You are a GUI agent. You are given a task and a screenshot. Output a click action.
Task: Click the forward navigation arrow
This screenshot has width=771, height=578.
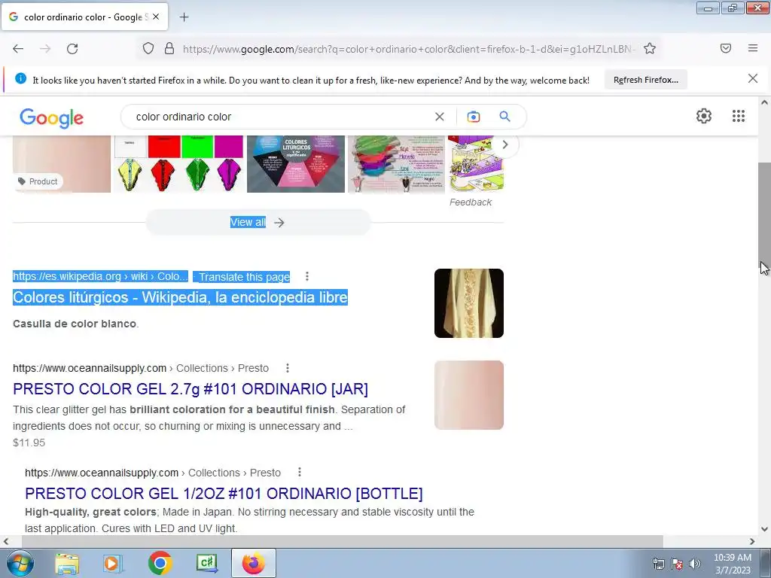45,49
